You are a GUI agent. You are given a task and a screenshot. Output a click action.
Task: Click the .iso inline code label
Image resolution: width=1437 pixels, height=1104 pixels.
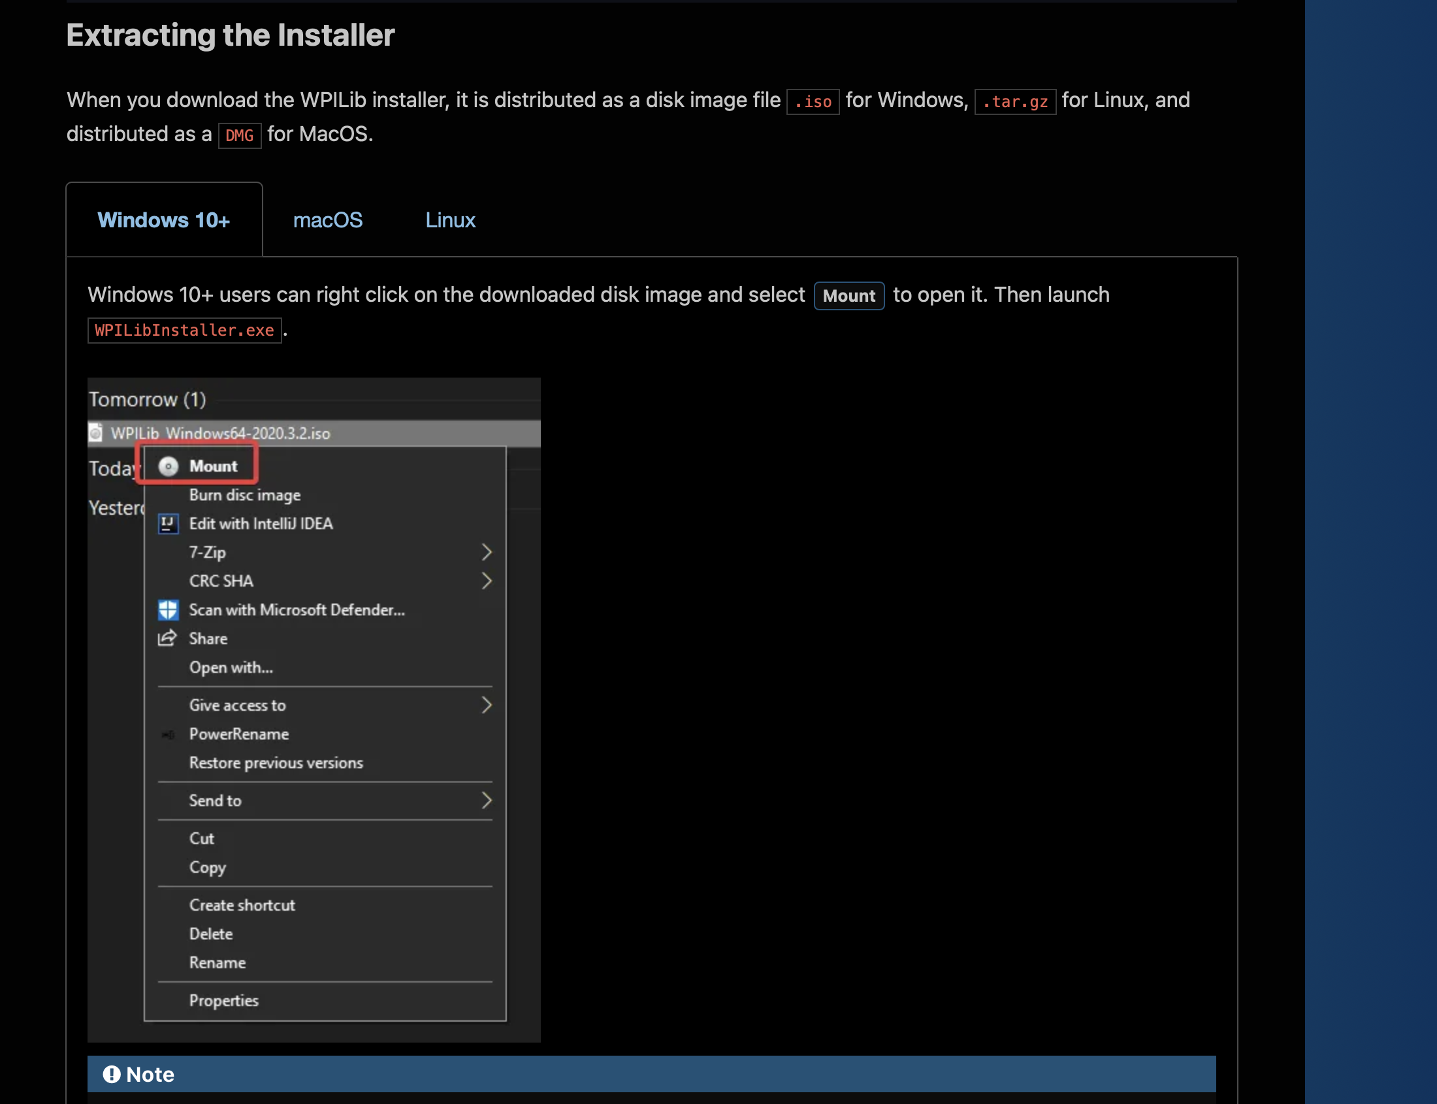(813, 101)
